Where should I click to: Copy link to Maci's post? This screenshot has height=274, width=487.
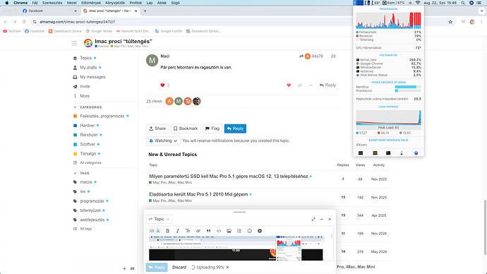pos(300,85)
